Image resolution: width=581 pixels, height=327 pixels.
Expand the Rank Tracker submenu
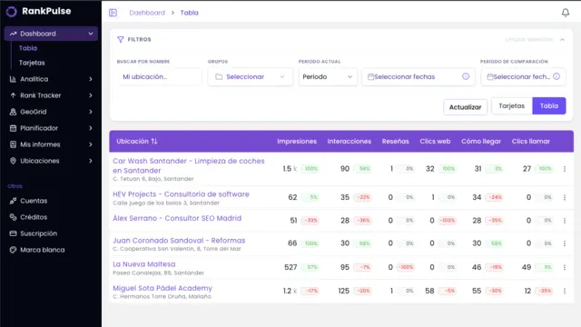click(x=91, y=95)
